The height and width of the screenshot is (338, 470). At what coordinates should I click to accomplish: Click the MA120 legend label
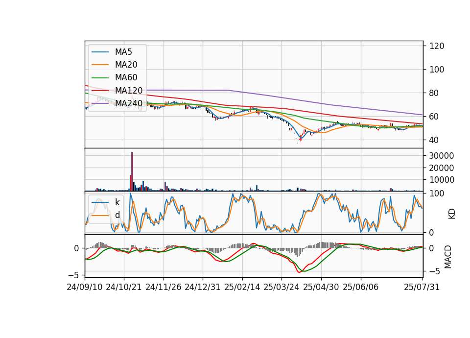[x=129, y=91]
